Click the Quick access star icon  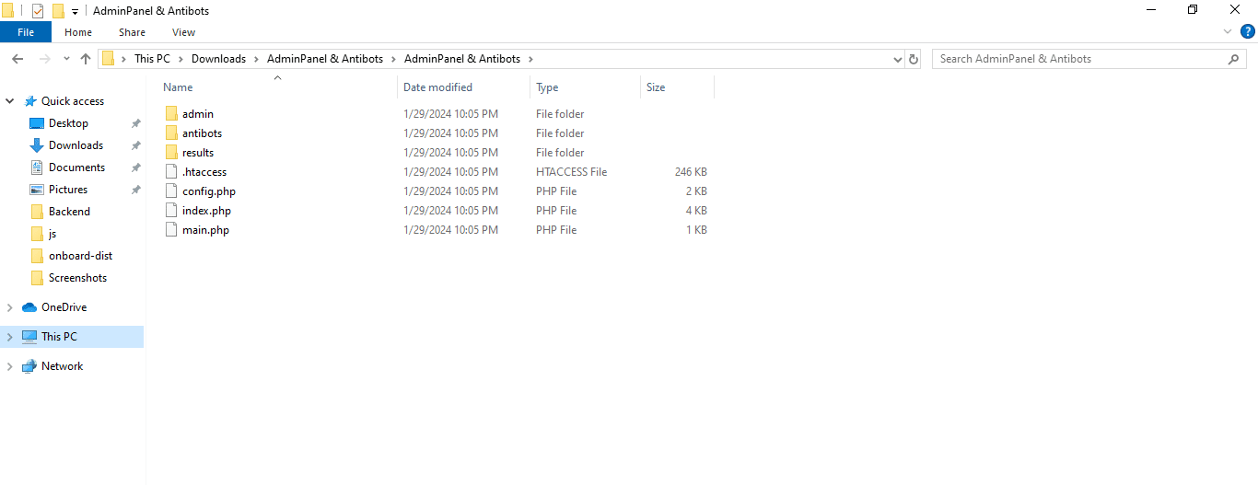(30, 101)
